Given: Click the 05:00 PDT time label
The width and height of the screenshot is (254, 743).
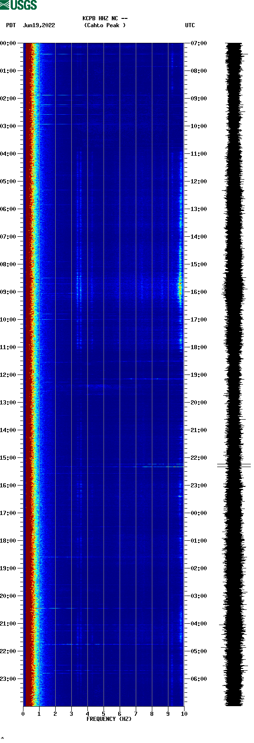Looking at the screenshot, I should [8, 181].
